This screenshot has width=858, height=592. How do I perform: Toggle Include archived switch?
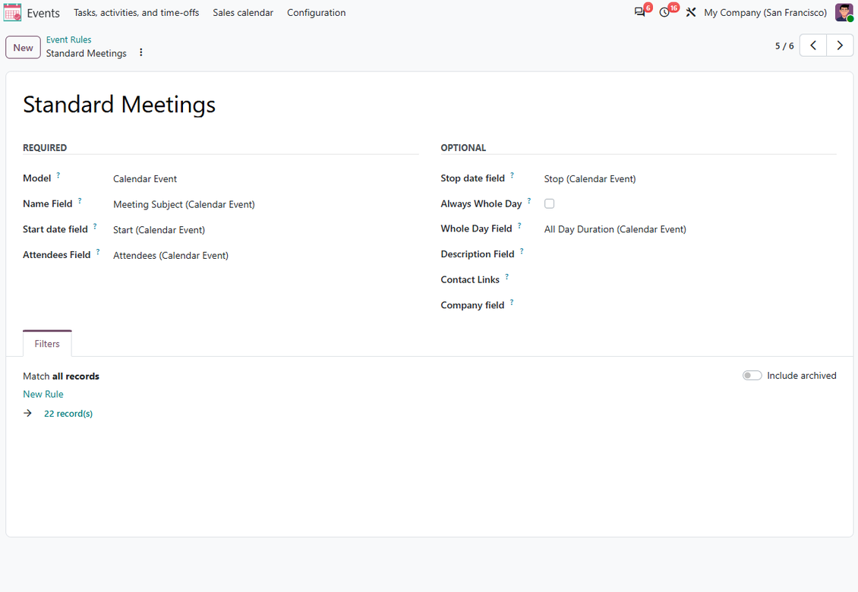point(752,376)
